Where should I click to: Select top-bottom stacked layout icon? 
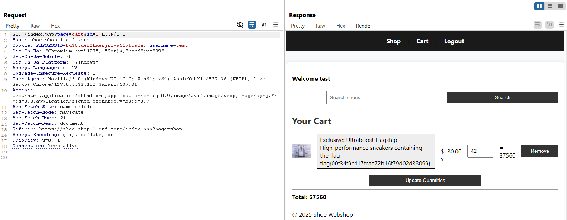coord(550,6)
